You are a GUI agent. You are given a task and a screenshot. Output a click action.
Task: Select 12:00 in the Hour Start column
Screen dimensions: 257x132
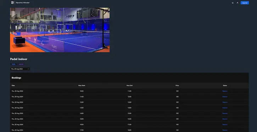(82, 102)
